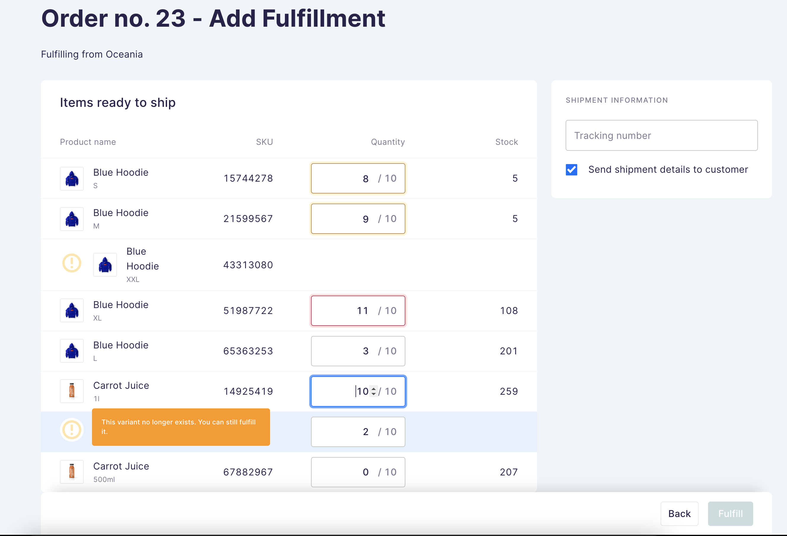Click the Blue Hoodie XL product thumbnail
This screenshot has height=536, width=787.
coord(72,310)
